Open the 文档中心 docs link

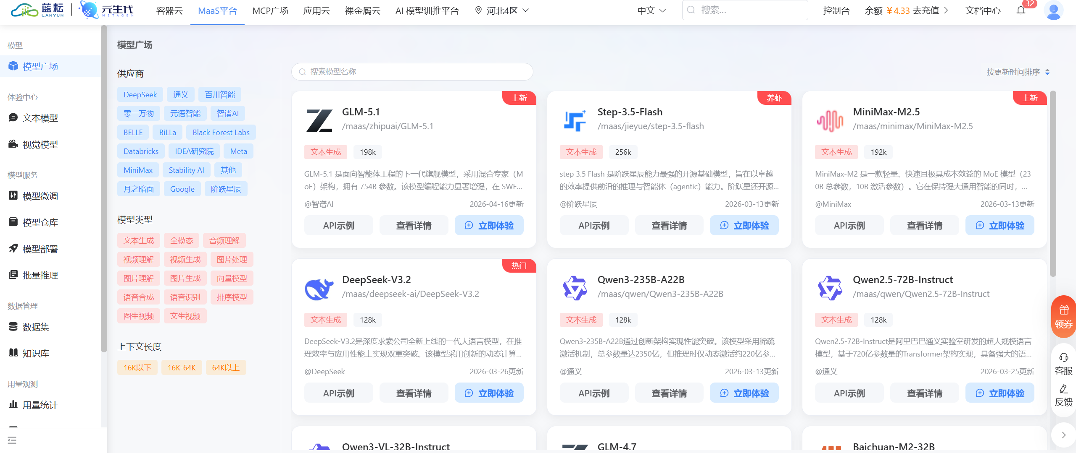pyautogui.click(x=983, y=10)
